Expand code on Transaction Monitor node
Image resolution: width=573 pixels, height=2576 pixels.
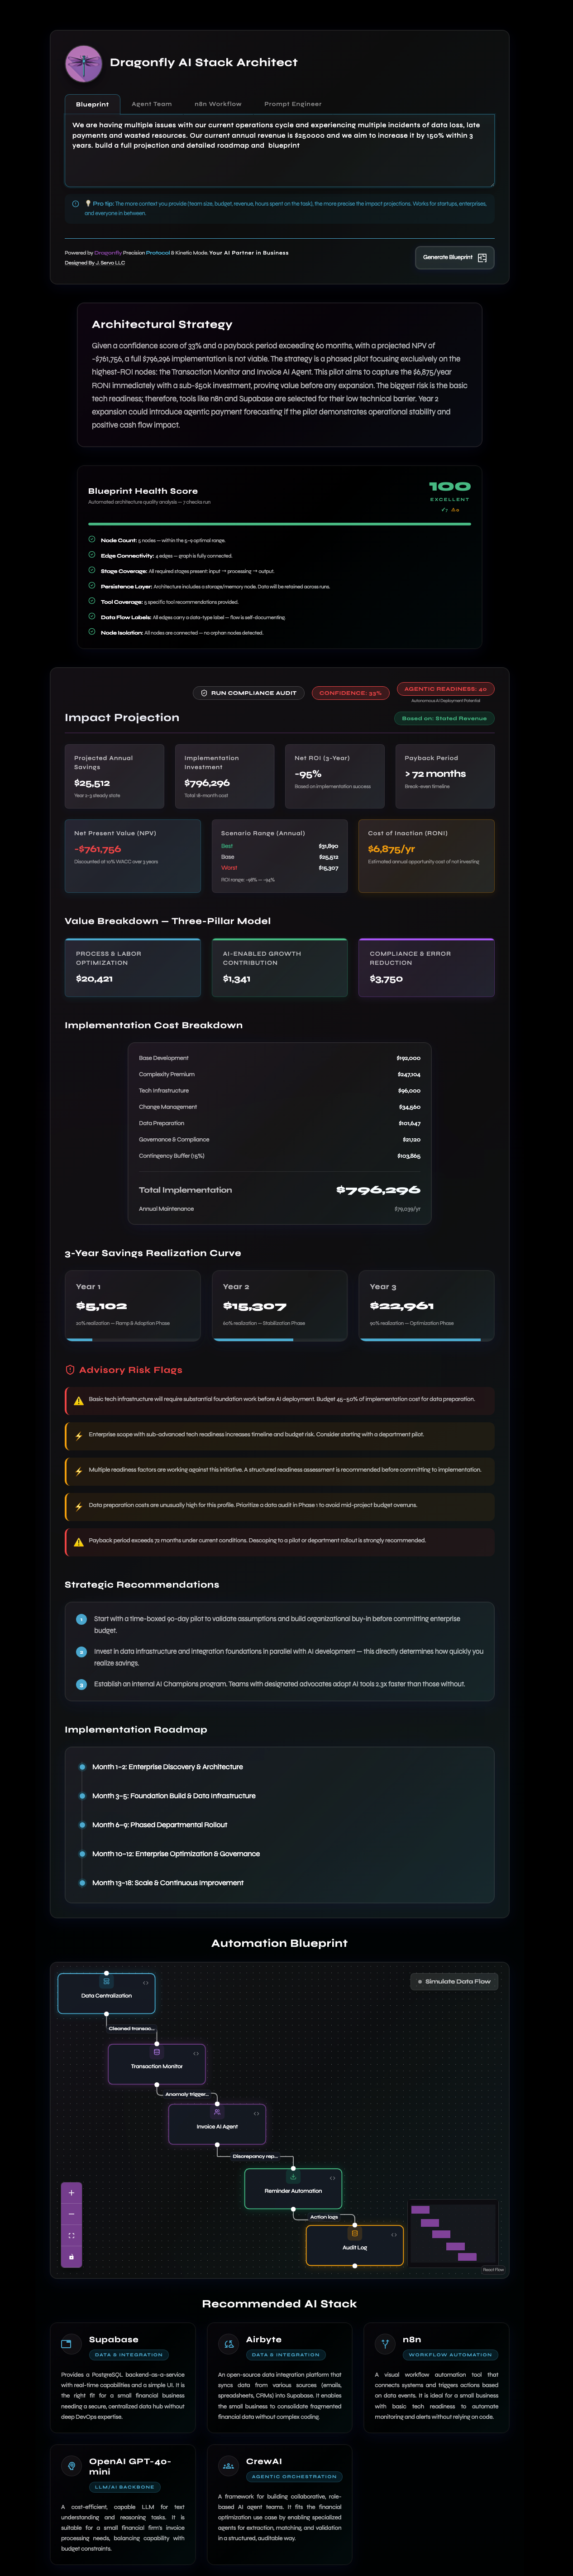coord(196,2053)
